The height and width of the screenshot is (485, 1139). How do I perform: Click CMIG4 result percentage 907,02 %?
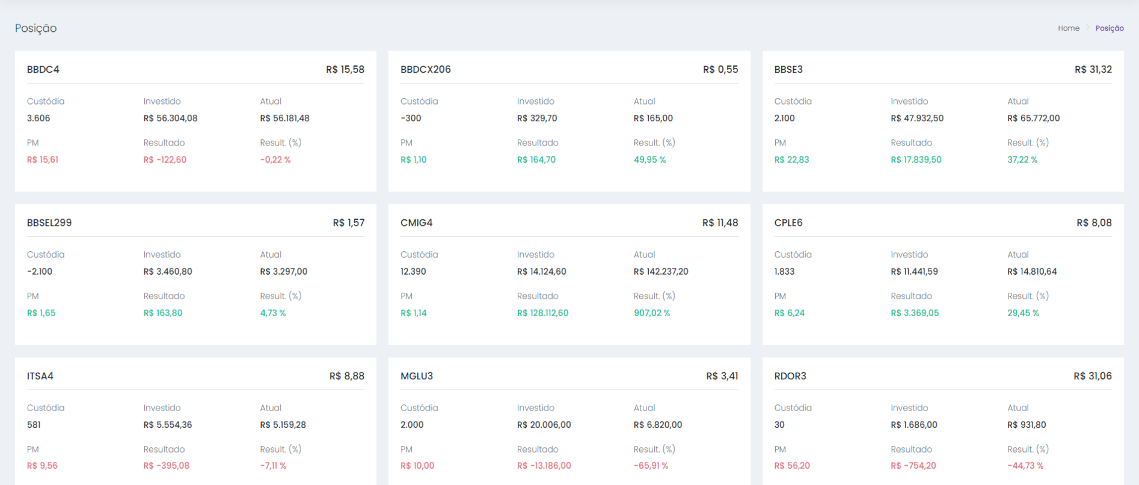652,313
